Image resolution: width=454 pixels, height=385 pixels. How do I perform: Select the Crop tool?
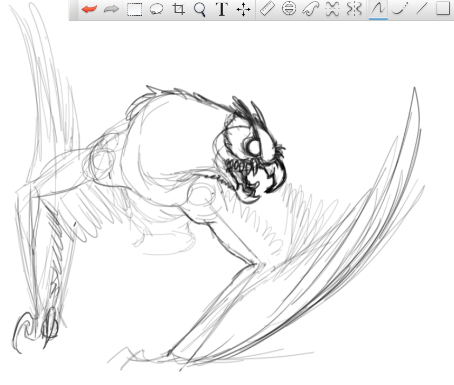pyautogui.click(x=179, y=9)
